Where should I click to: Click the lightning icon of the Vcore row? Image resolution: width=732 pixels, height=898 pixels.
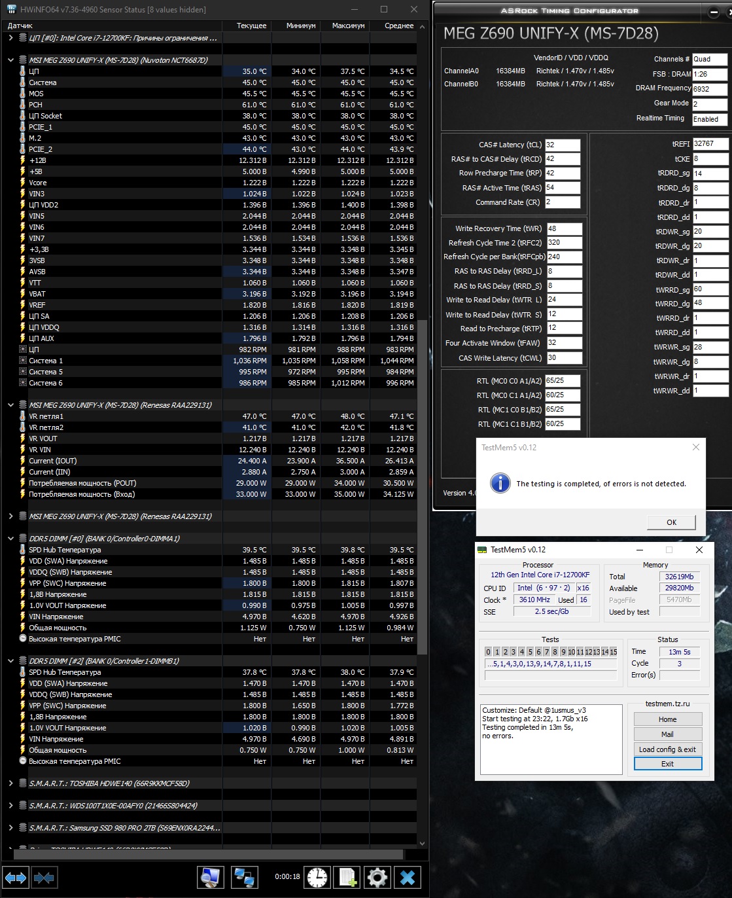pyautogui.click(x=23, y=183)
